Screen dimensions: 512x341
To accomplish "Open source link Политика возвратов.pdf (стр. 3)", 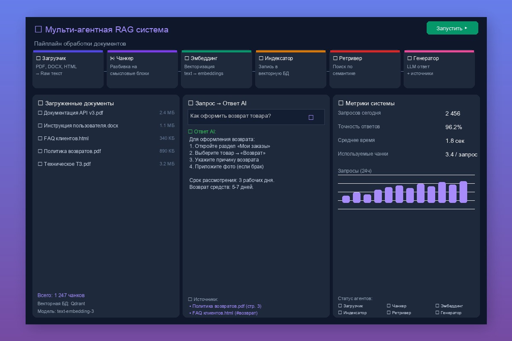I will coord(225,306).
